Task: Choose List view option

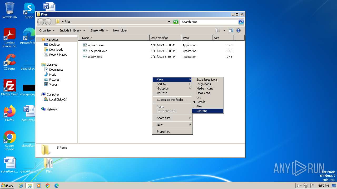Action: (208, 97)
